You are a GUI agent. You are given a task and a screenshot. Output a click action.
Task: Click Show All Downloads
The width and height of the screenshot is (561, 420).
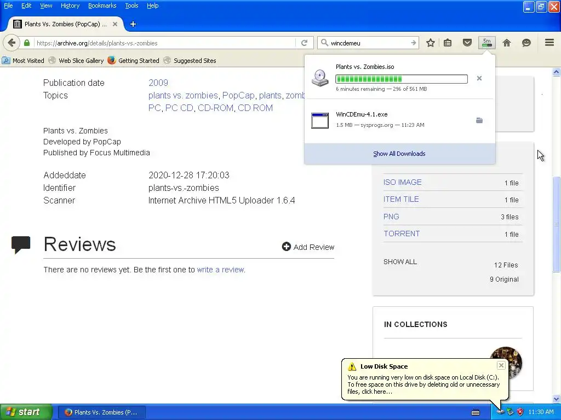click(x=399, y=154)
